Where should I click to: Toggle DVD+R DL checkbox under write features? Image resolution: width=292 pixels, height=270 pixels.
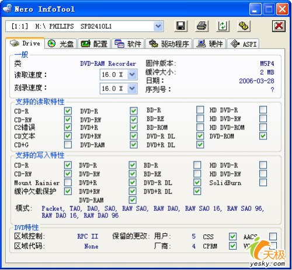(x=197, y=191)
